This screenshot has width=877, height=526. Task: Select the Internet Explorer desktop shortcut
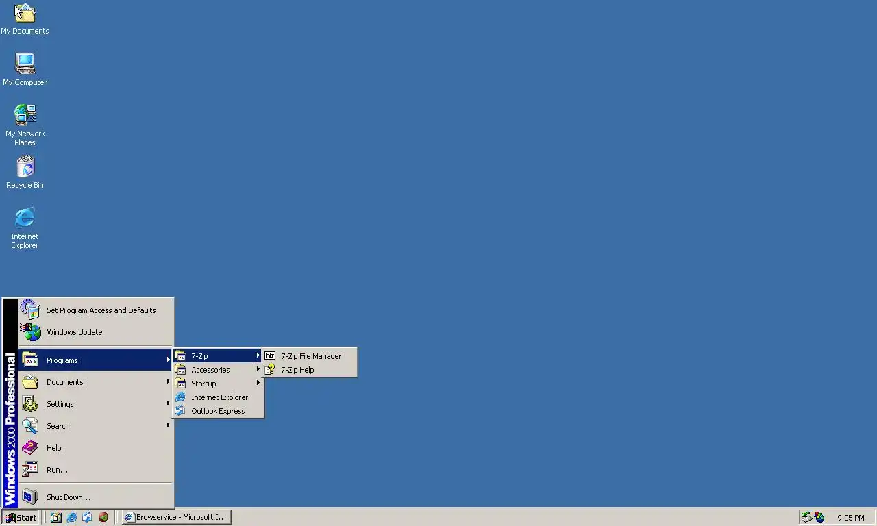25,228
